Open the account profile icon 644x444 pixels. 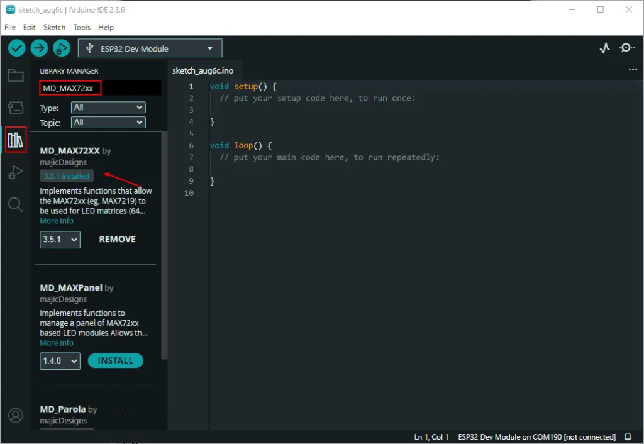(16, 415)
